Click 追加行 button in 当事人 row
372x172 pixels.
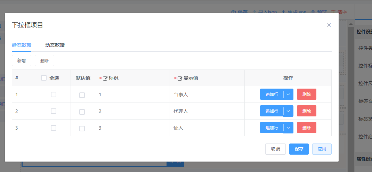click(272, 94)
